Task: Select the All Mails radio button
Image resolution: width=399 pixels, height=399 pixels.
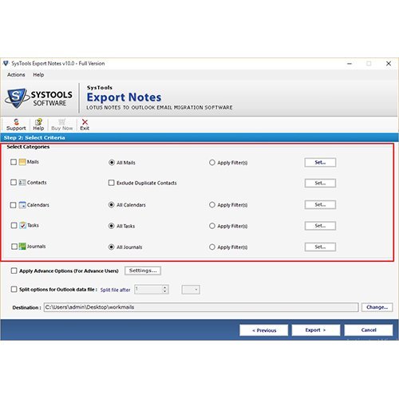Action: (112, 163)
